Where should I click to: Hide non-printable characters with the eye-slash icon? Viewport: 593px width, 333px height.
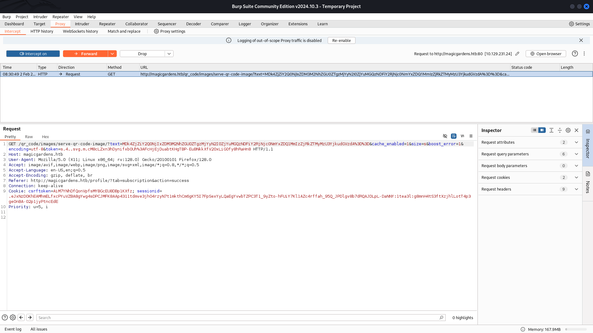point(445,136)
